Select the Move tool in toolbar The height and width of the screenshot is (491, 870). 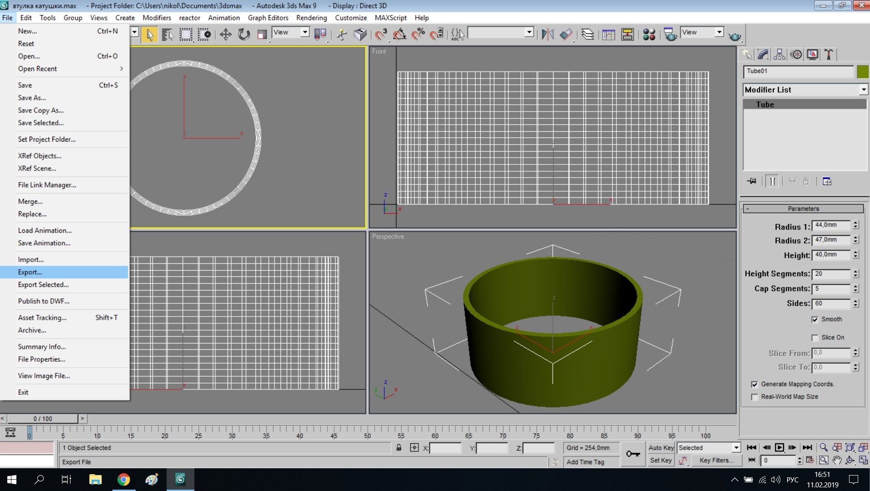225,35
